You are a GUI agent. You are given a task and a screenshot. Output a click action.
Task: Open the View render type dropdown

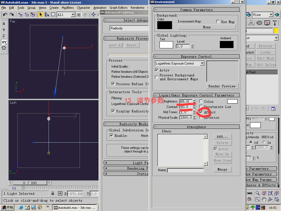(271, 15)
